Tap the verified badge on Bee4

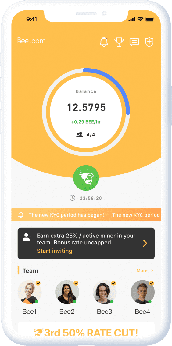pos(151,283)
